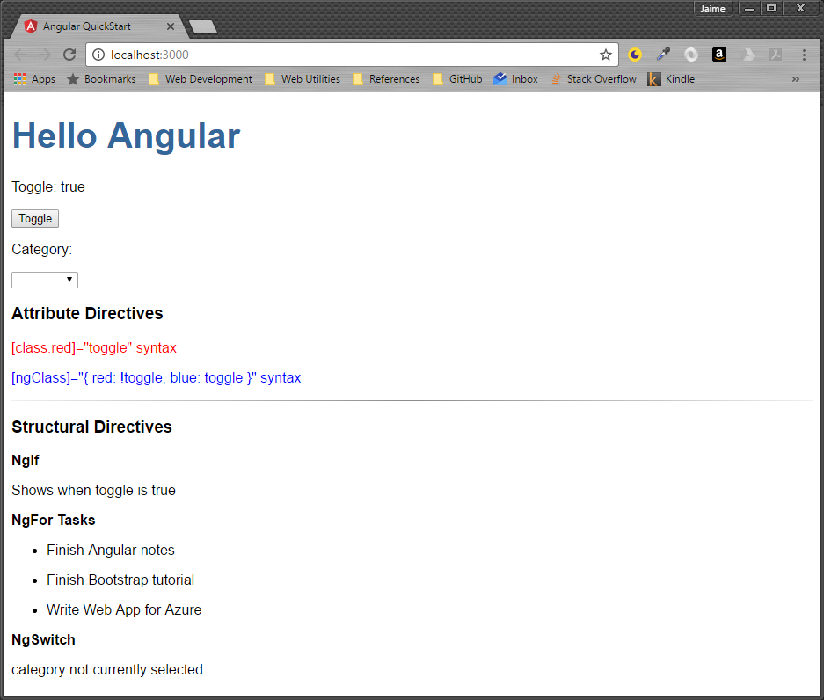Click the NgSwitch subheading

point(44,640)
